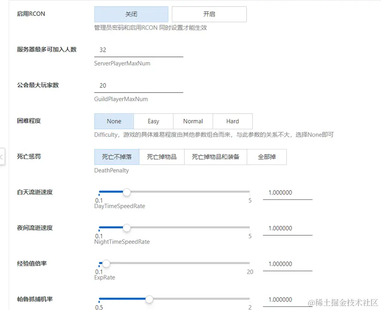Click the 帕鲁抓捕机率 slider handle
Screen dimensions: 381x310
[x=149, y=299]
